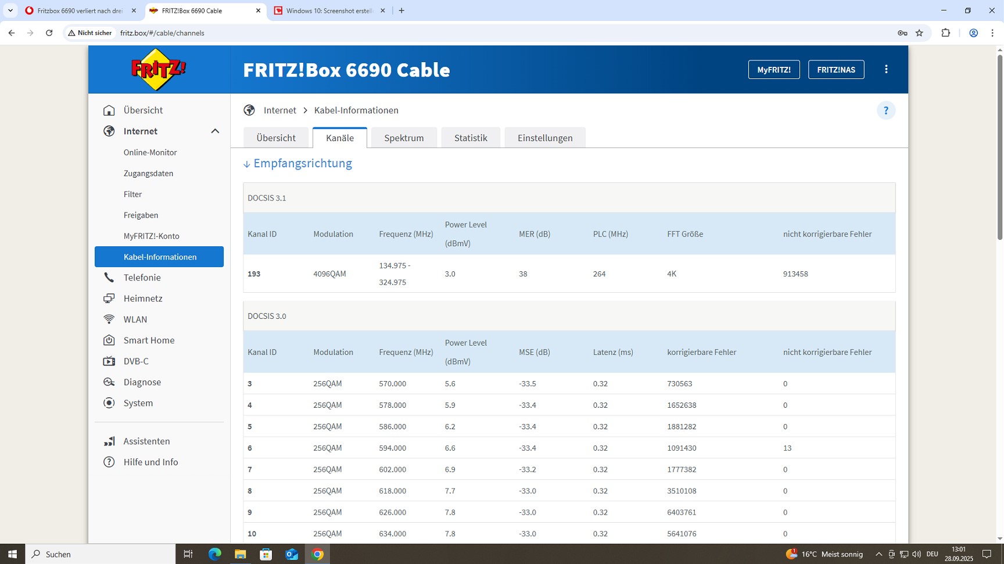Click the Internet globe icon in sidebar

click(109, 131)
